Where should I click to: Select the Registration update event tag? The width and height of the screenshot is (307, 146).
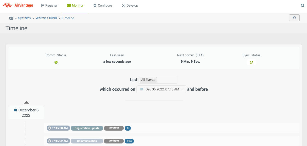coord(87,128)
